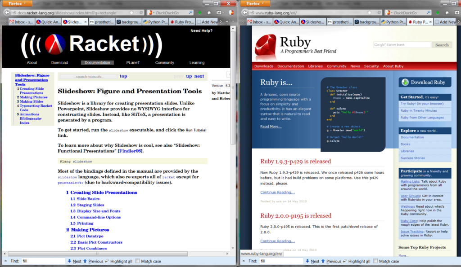The image size is (461, 267).
Task: Switch to the Slidesho... tab in the right window
Action: [x=312, y=22]
